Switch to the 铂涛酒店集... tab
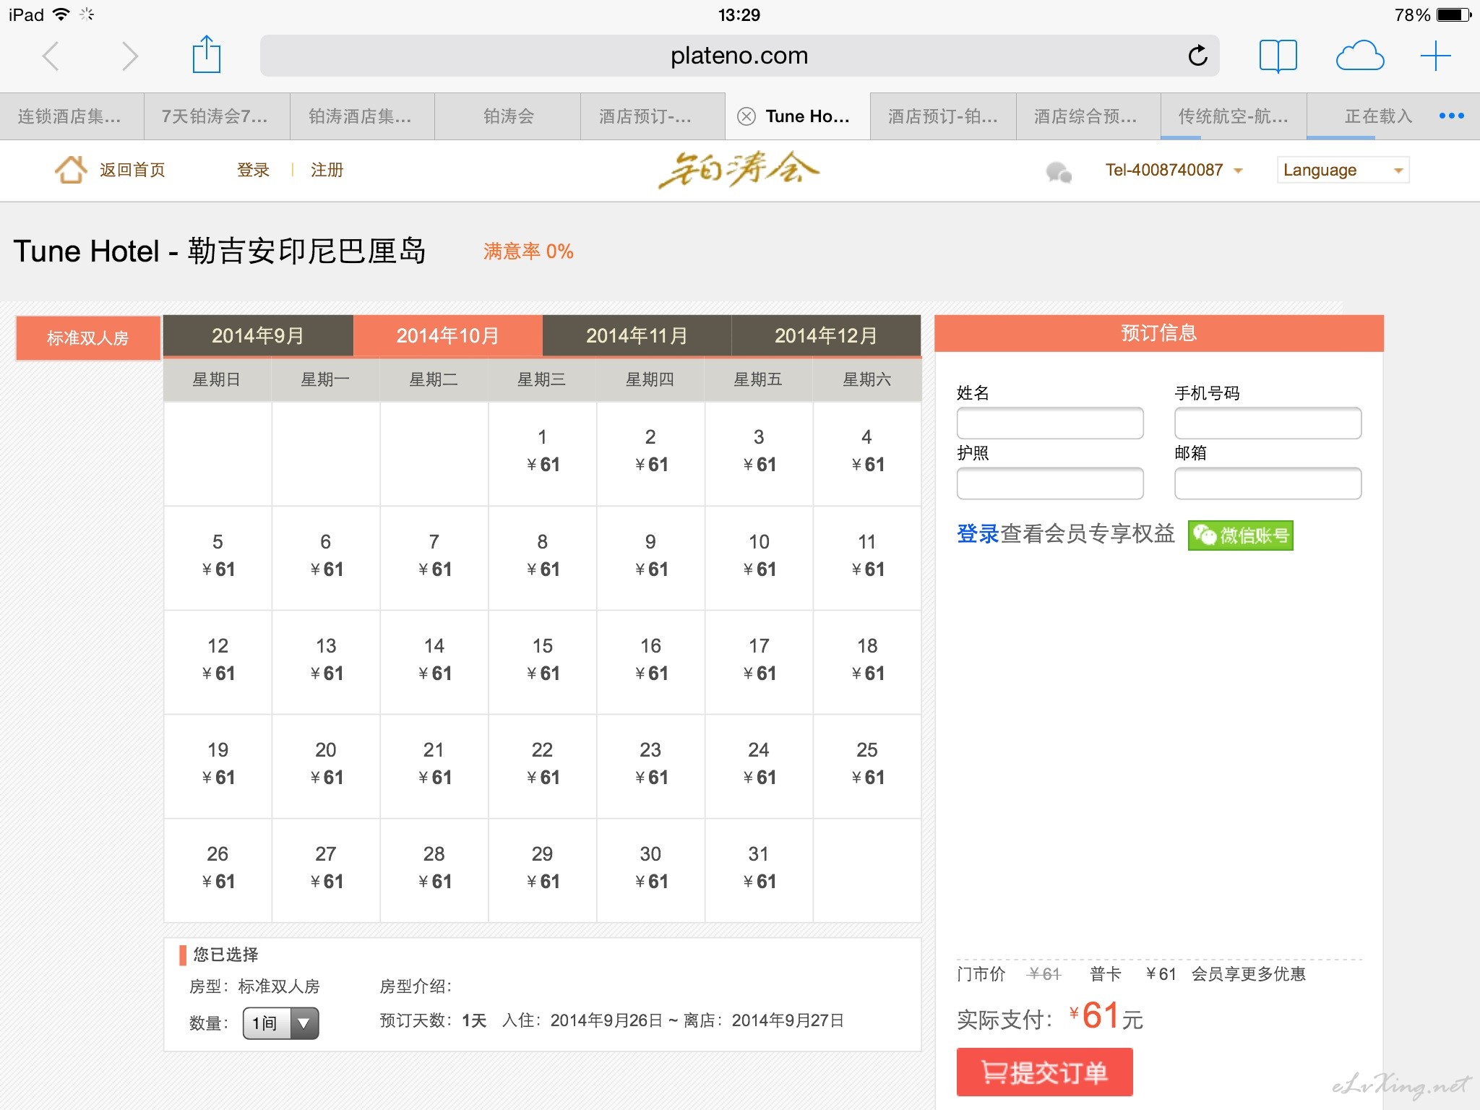 click(x=362, y=116)
